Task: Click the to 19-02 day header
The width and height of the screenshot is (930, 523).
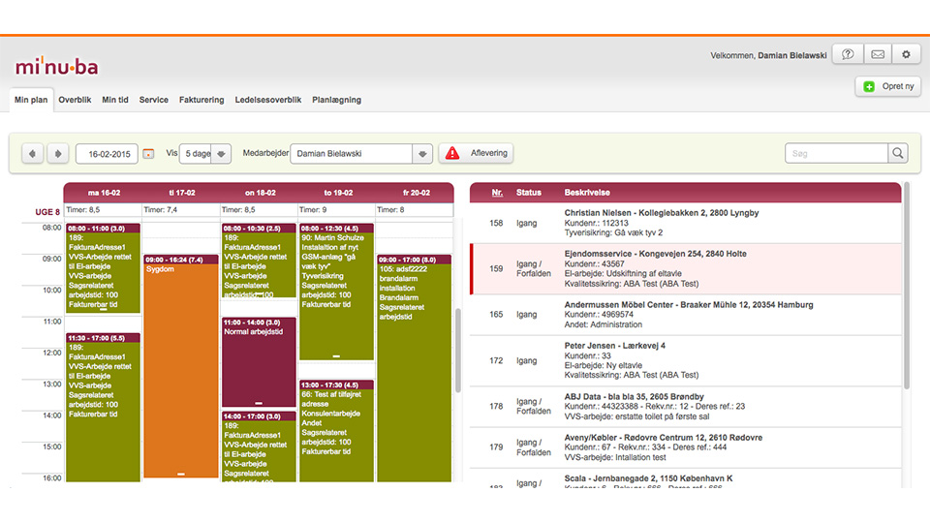Action: tap(338, 193)
